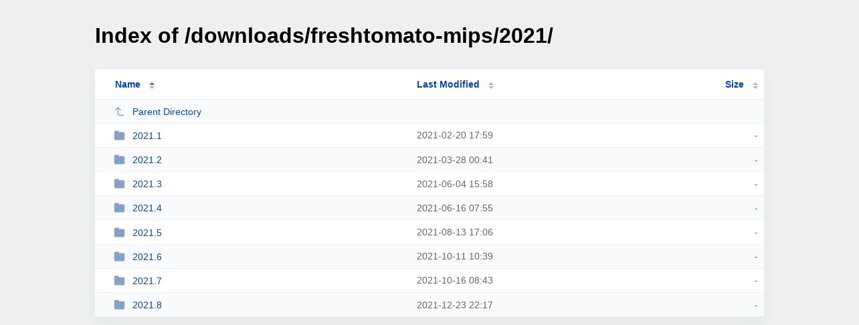This screenshot has height=325, width=859.
Task: Click the folder icon for 2021.1
Action: click(x=119, y=136)
